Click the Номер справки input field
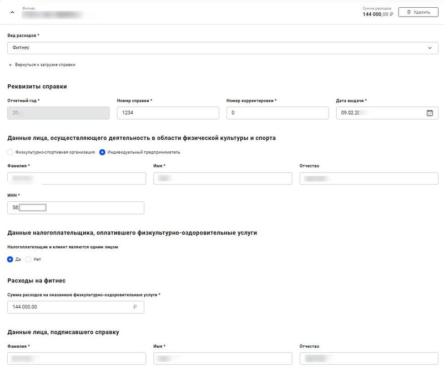Screen dimensions: 444x371 click(x=168, y=113)
